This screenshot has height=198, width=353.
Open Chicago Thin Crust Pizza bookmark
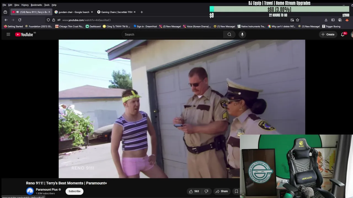click(69, 26)
